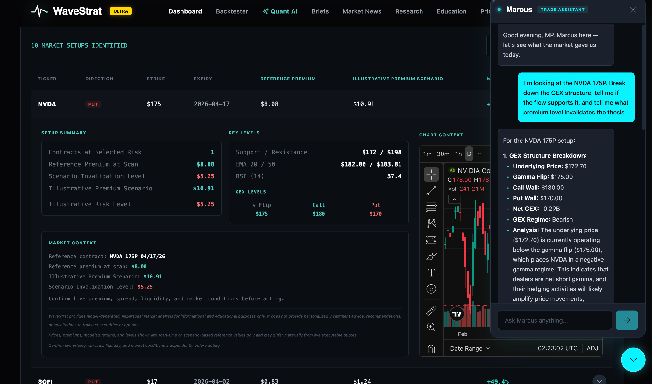652x384 pixels.
Task: Select the crosshair cursor tool
Action: [x=431, y=174]
